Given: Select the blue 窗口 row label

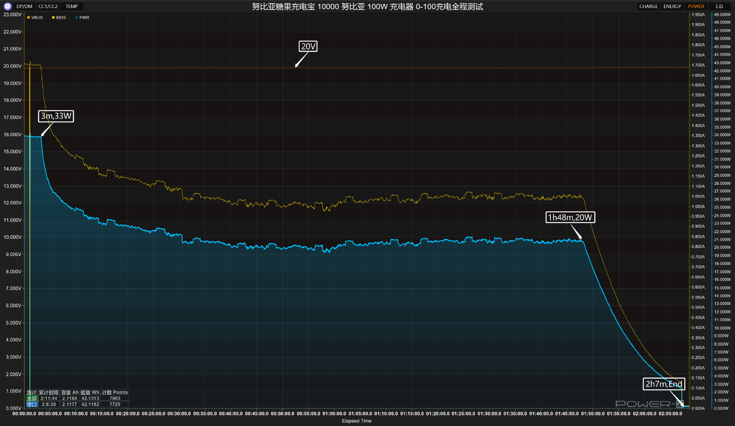Looking at the screenshot, I should click(x=32, y=404).
